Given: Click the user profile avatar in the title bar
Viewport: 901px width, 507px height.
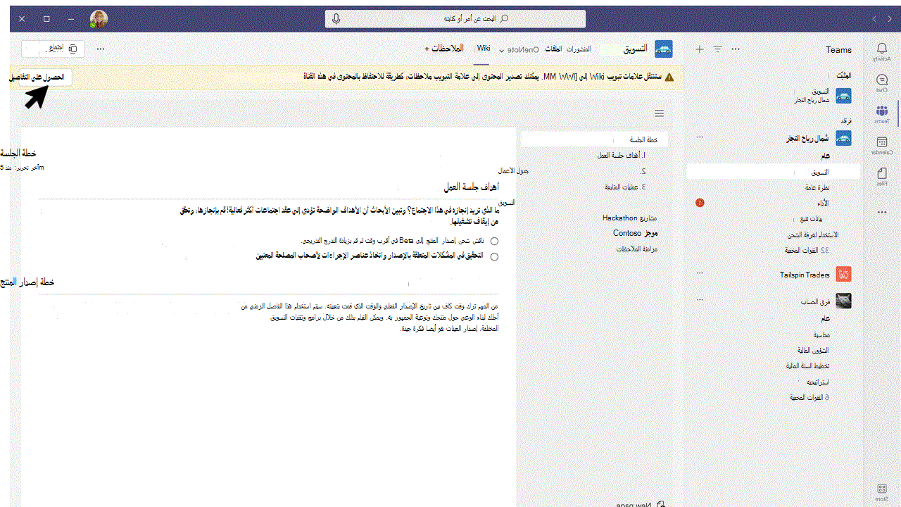Looking at the screenshot, I should pos(99,19).
